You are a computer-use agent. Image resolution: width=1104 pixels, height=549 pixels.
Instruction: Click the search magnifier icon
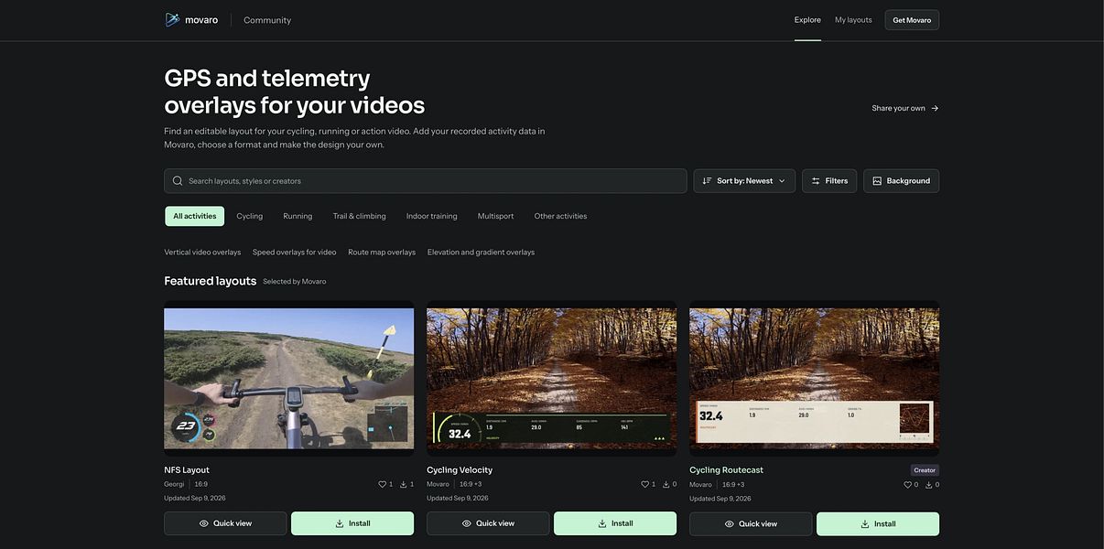point(178,181)
